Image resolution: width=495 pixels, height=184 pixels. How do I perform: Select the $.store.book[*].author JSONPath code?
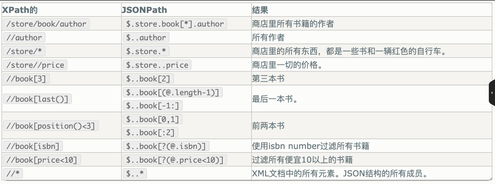(175, 24)
